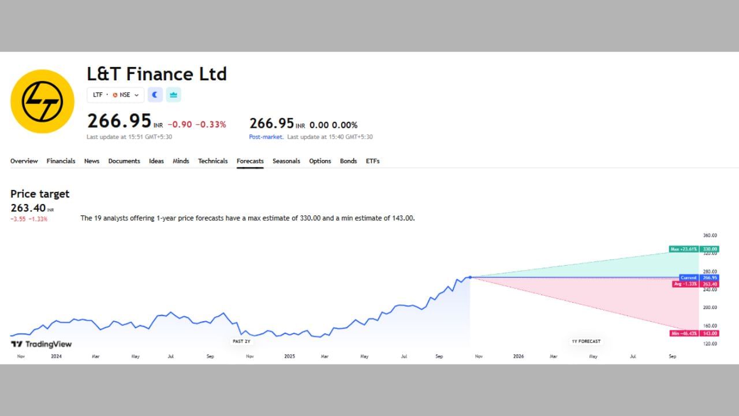Click the blue forecast start marker on chart

point(471,277)
